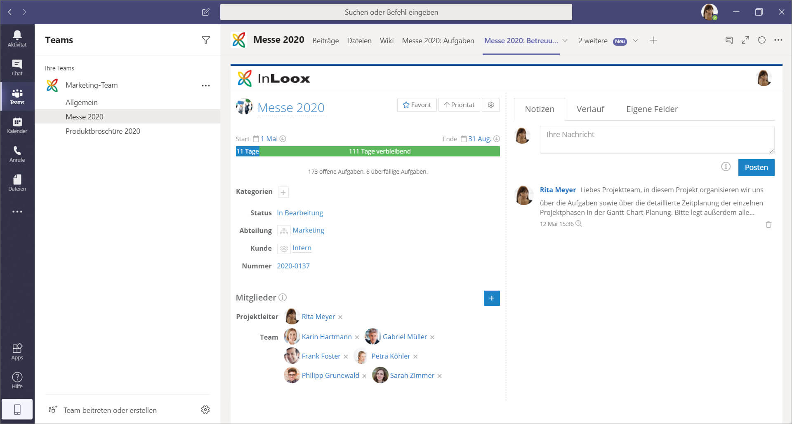Image resolution: width=792 pixels, height=424 pixels.
Task: Change the In Bearbeitung status
Action: 300,213
